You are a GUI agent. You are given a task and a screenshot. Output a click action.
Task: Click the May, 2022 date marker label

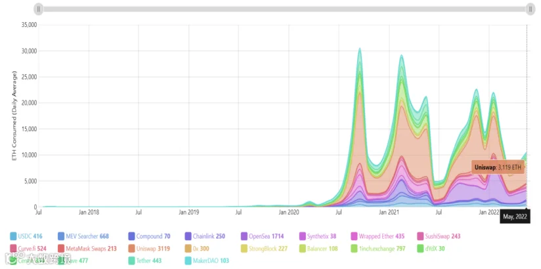coord(515,217)
